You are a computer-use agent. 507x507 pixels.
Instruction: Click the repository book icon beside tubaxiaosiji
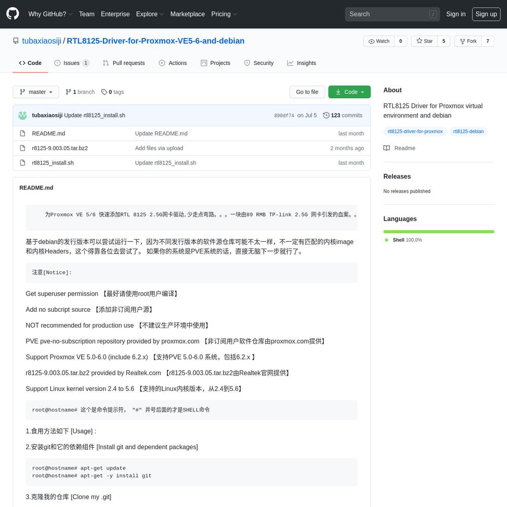pos(16,41)
